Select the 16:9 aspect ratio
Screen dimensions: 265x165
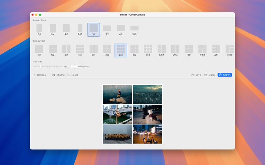pyautogui.click(x=134, y=30)
